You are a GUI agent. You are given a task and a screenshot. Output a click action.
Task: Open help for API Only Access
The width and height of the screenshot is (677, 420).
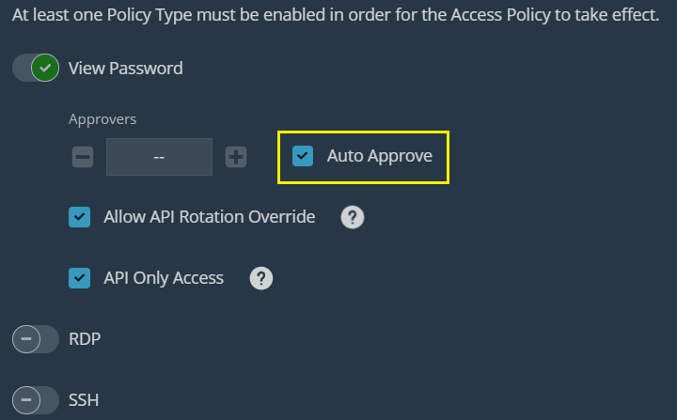(x=260, y=278)
